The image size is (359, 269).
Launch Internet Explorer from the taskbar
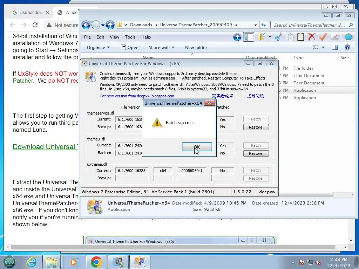tap(31, 262)
